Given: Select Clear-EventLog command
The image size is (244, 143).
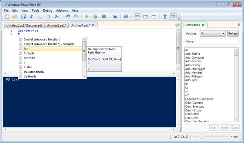Looking at the screenshot, I should [195, 107].
